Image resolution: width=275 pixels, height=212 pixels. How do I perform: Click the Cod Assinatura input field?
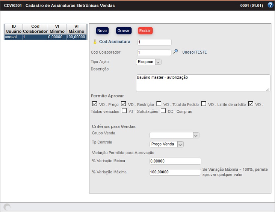point(154,42)
